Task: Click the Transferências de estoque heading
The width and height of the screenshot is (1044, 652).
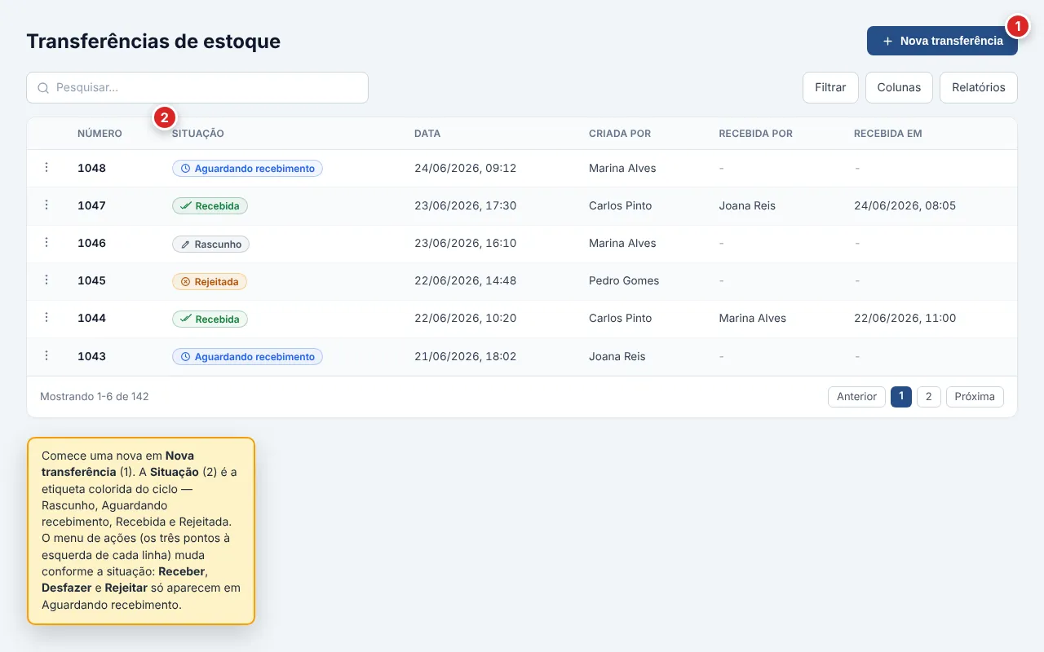Action: (153, 41)
